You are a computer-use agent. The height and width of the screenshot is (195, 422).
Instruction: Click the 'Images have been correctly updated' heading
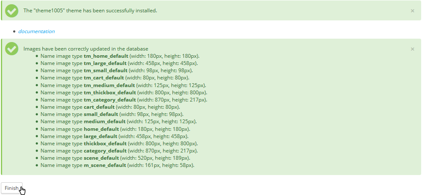[86, 49]
